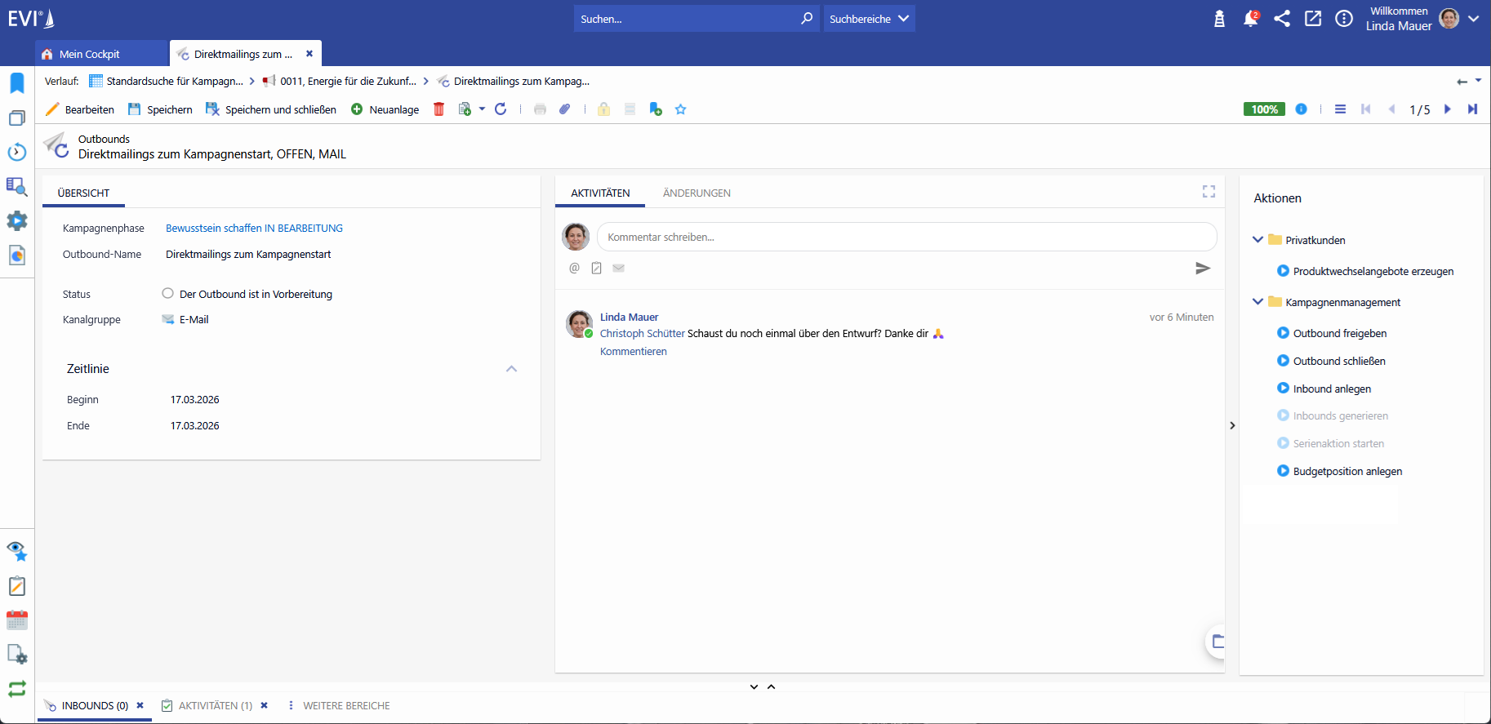1491x724 pixels.
Task: Select the Outbound status radio button
Action: pos(167,294)
